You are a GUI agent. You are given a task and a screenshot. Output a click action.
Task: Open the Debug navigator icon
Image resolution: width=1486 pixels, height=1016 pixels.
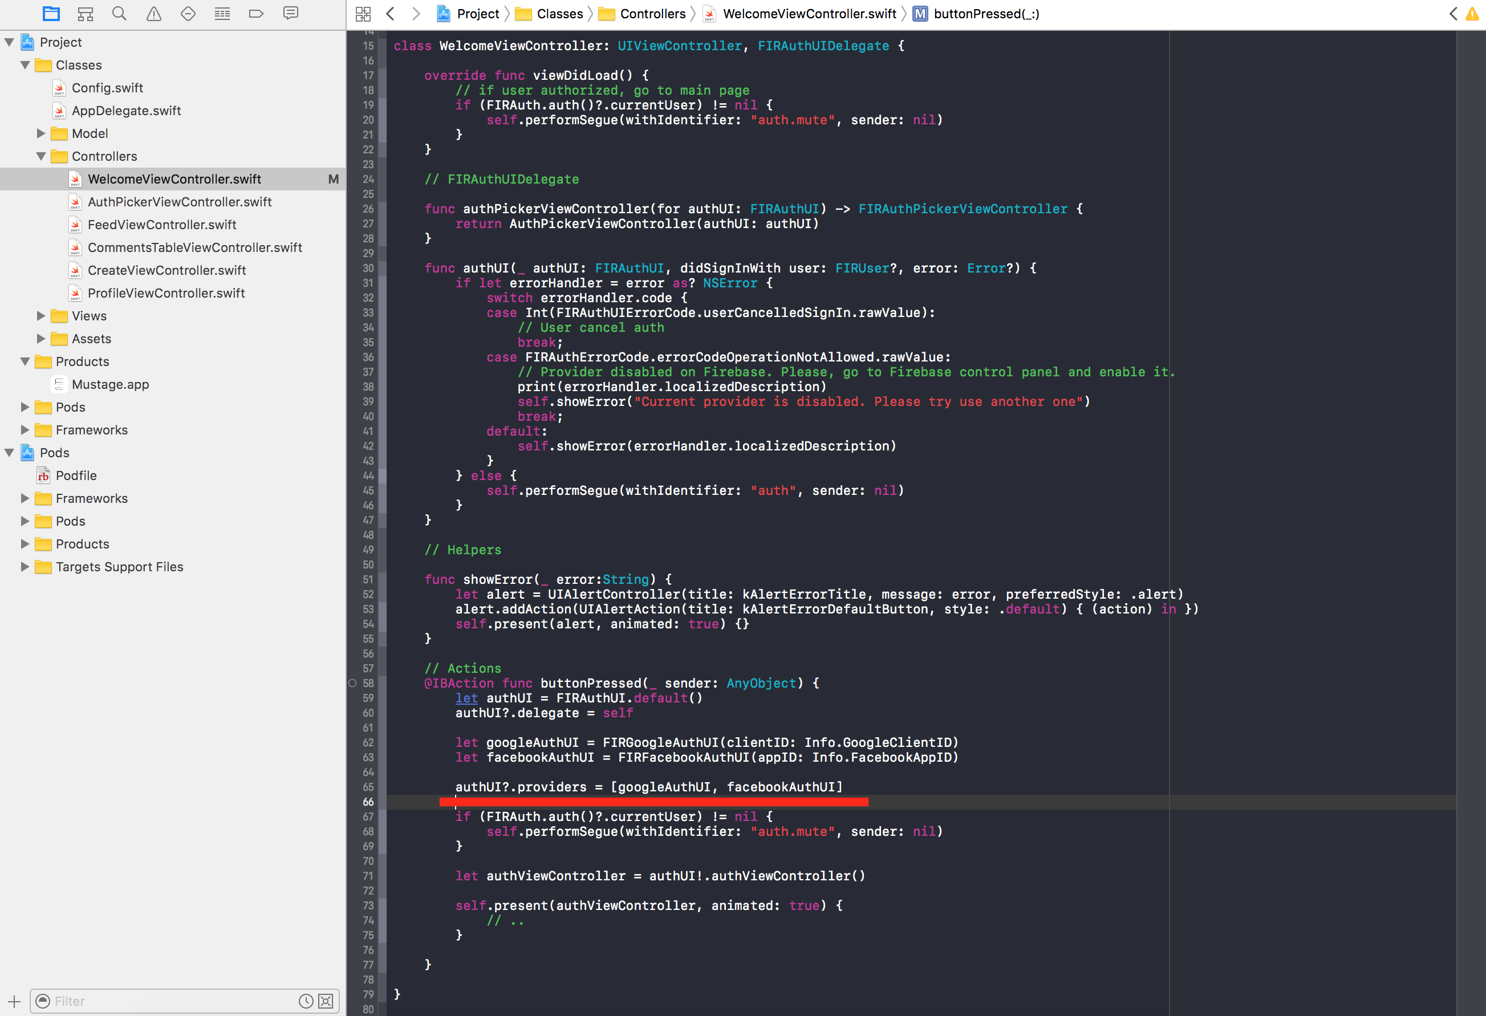pos(222,14)
